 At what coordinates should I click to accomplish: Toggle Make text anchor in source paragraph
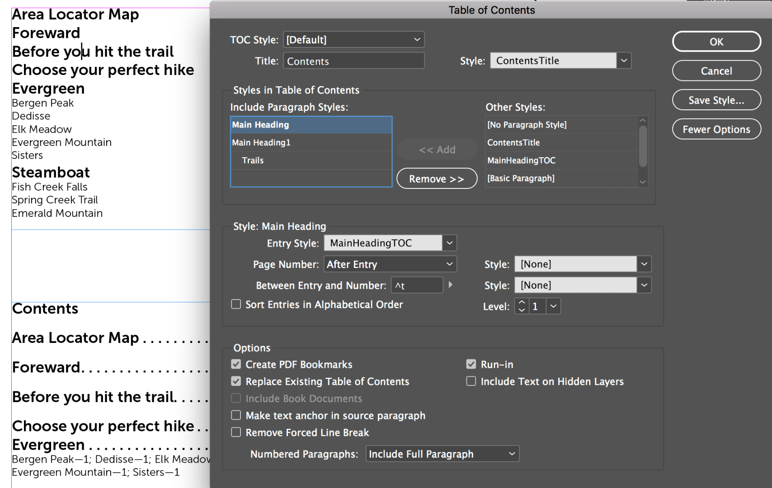pyautogui.click(x=236, y=415)
